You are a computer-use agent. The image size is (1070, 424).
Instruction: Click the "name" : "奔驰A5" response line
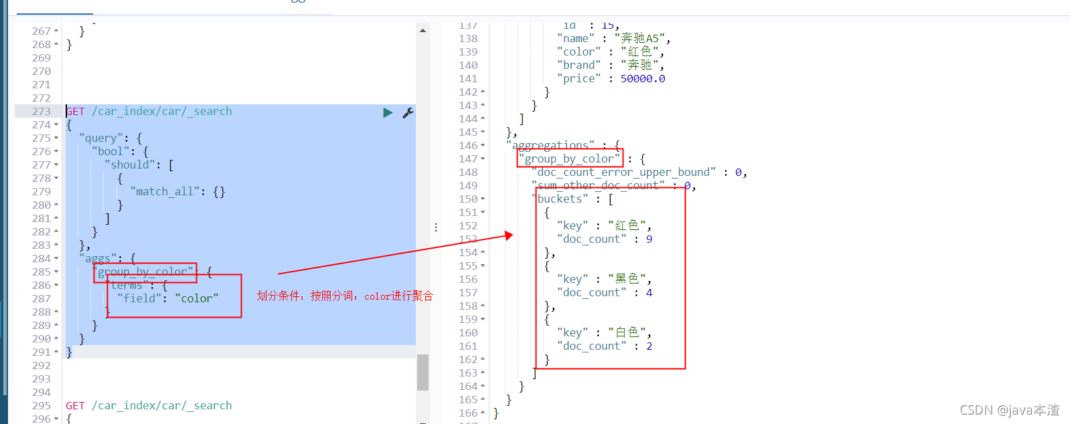[614, 39]
